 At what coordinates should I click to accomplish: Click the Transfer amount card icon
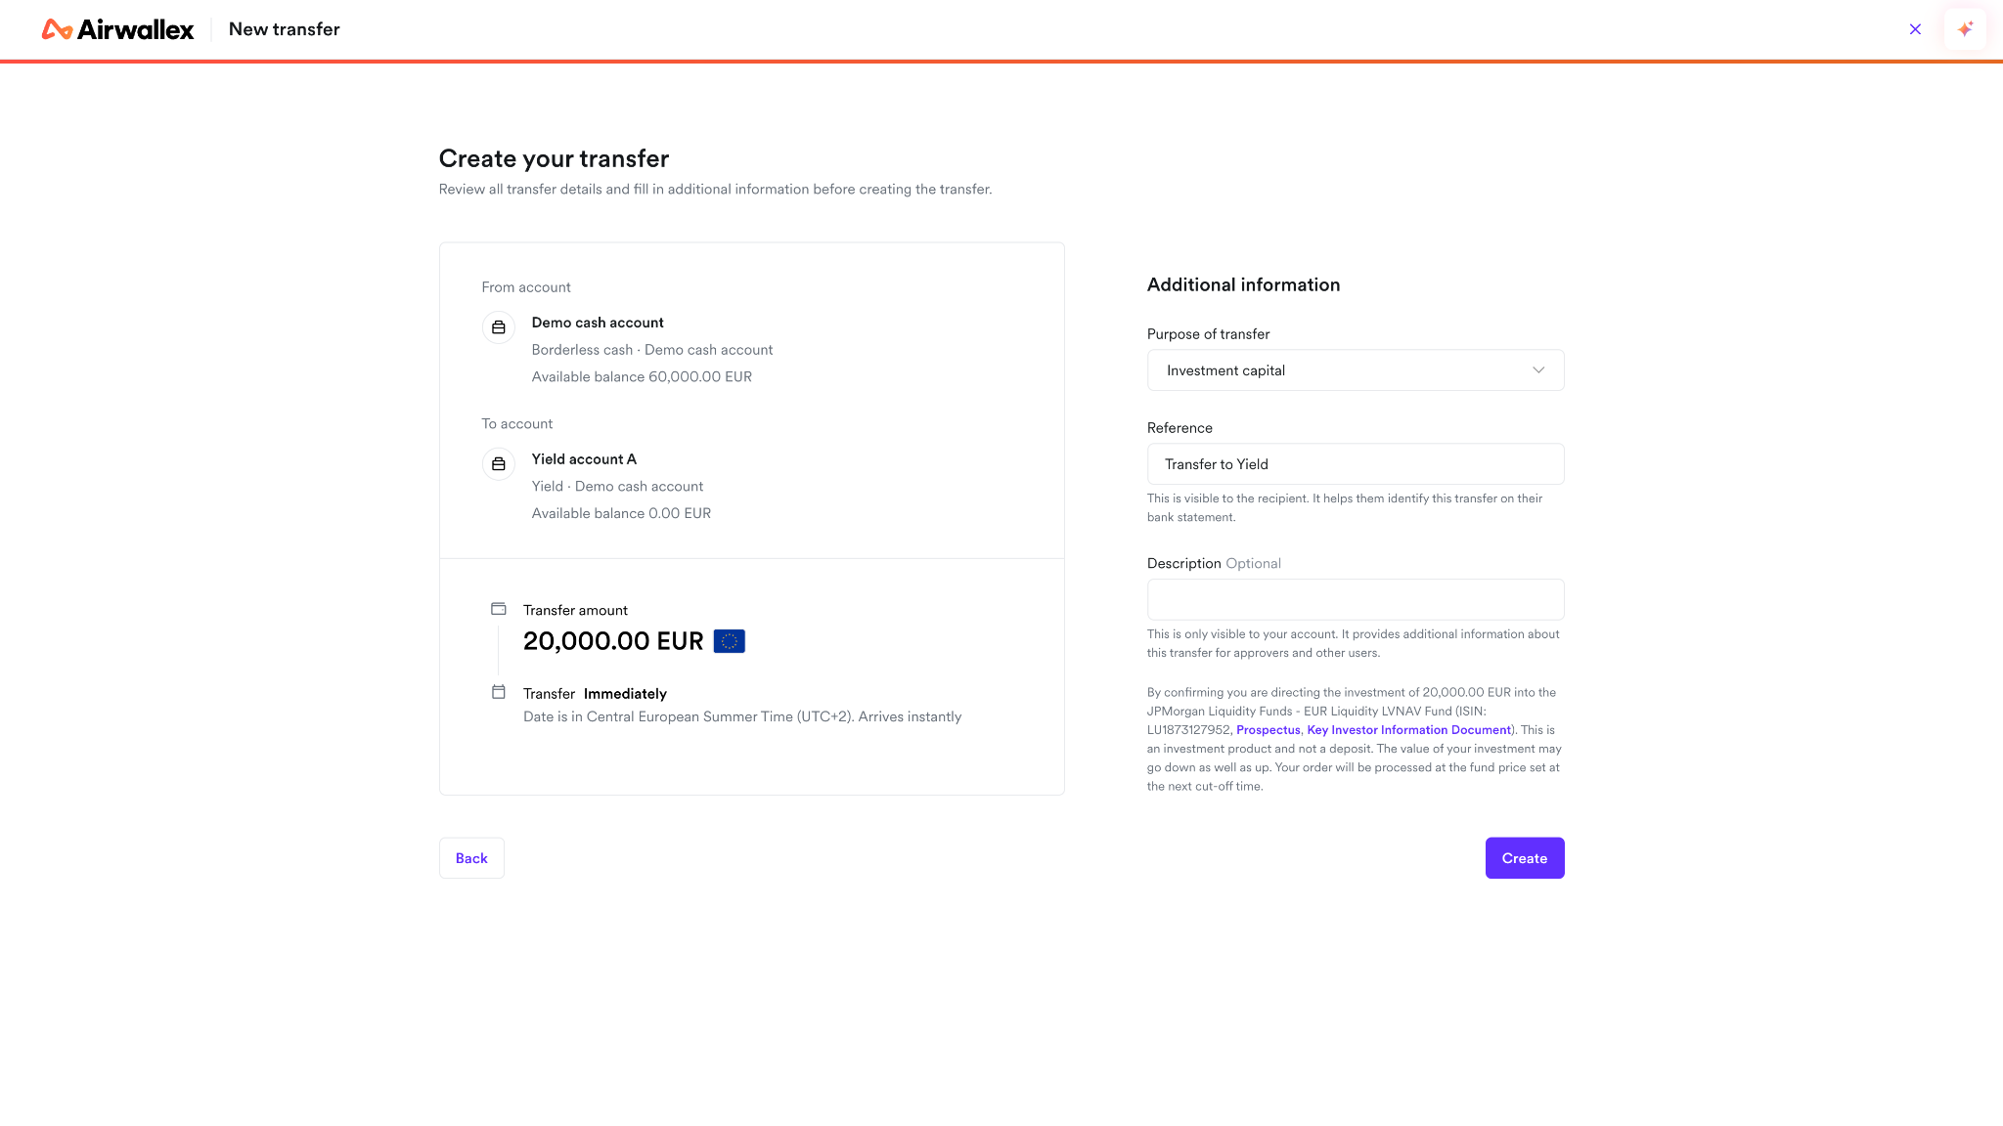click(499, 609)
